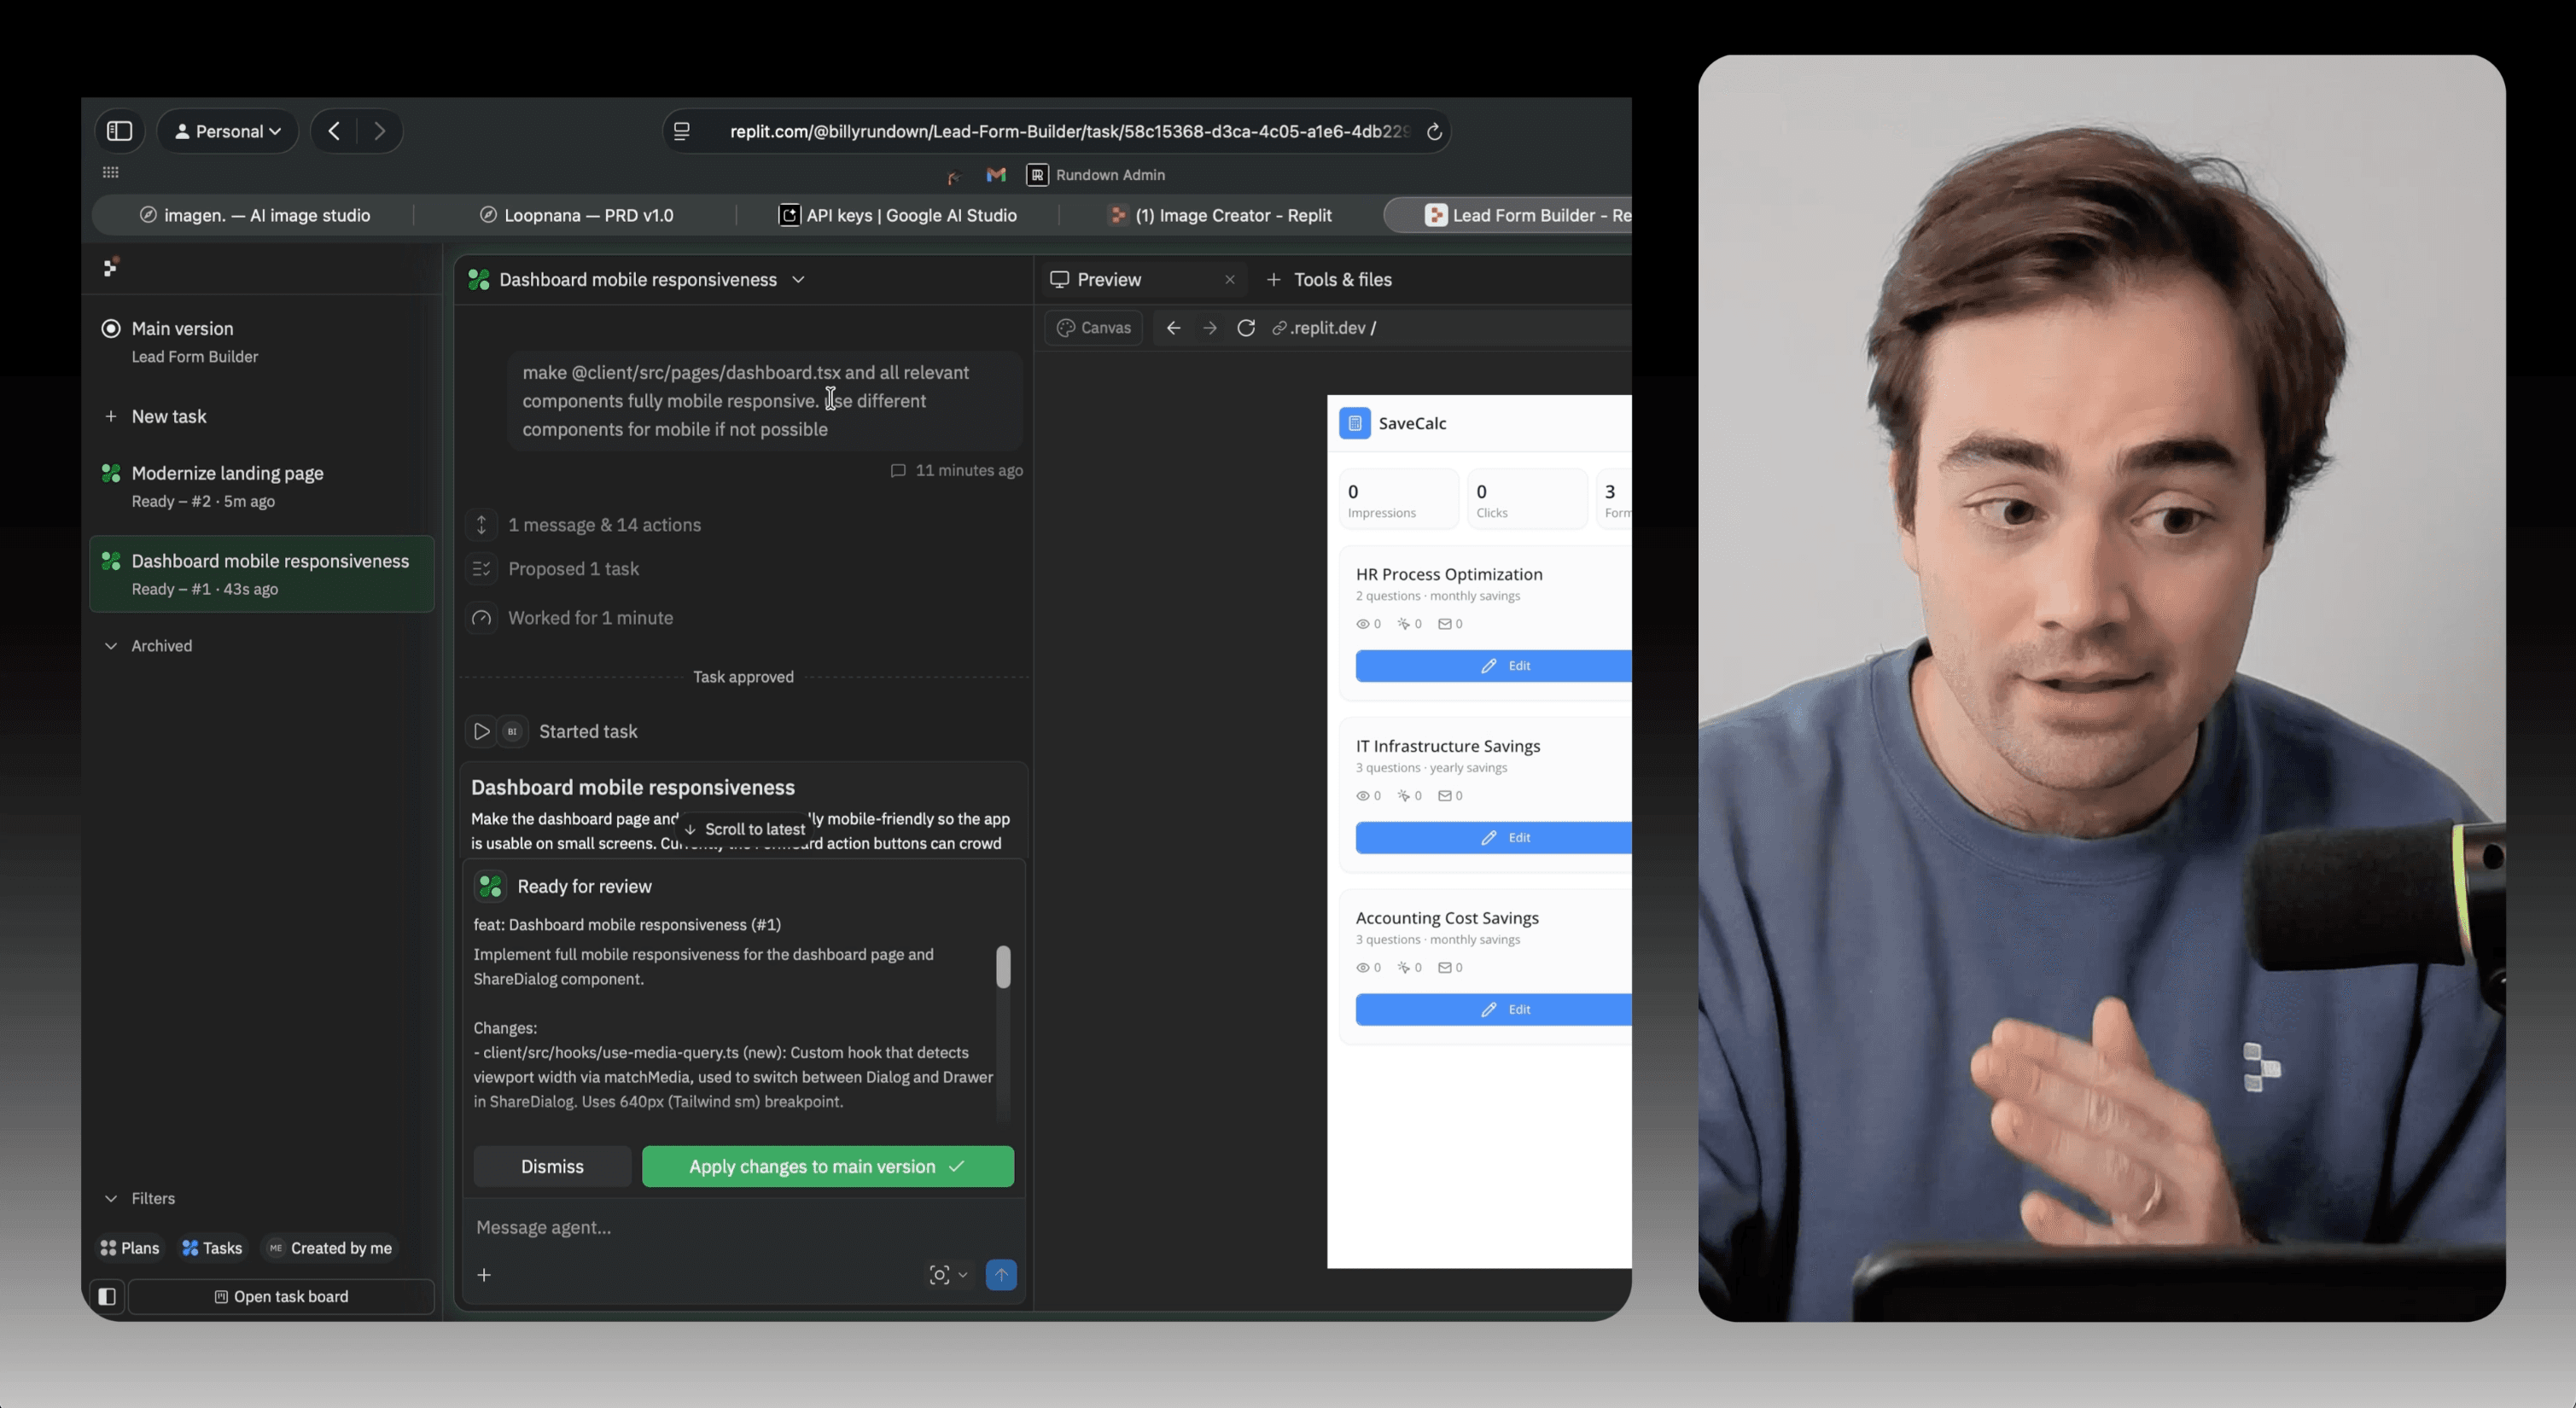Apply changes to main version
The image size is (2576, 1408).
click(x=827, y=1166)
